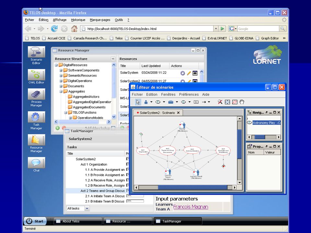The height and width of the screenshot is (233, 311).
Task: Open Aide menu in scenario editor
Action: [x=206, y=94]
